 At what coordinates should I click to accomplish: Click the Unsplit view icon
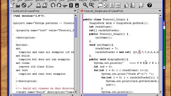click(106, 5)
